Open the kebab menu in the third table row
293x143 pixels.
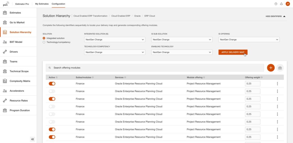pyautogui.click(x=277, y=99)
